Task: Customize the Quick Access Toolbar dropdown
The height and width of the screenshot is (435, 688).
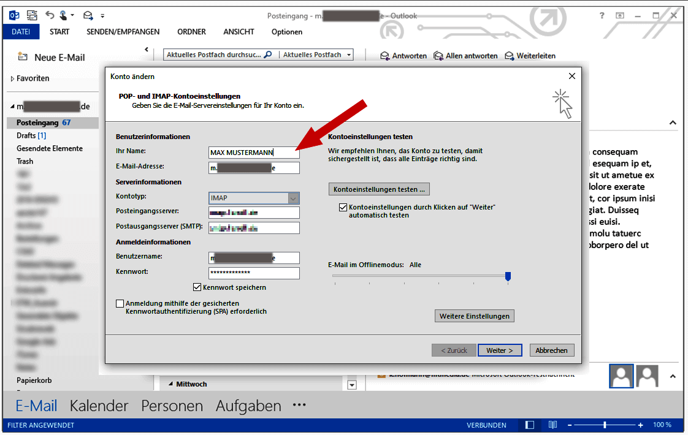Action: [x=102, y=16]
